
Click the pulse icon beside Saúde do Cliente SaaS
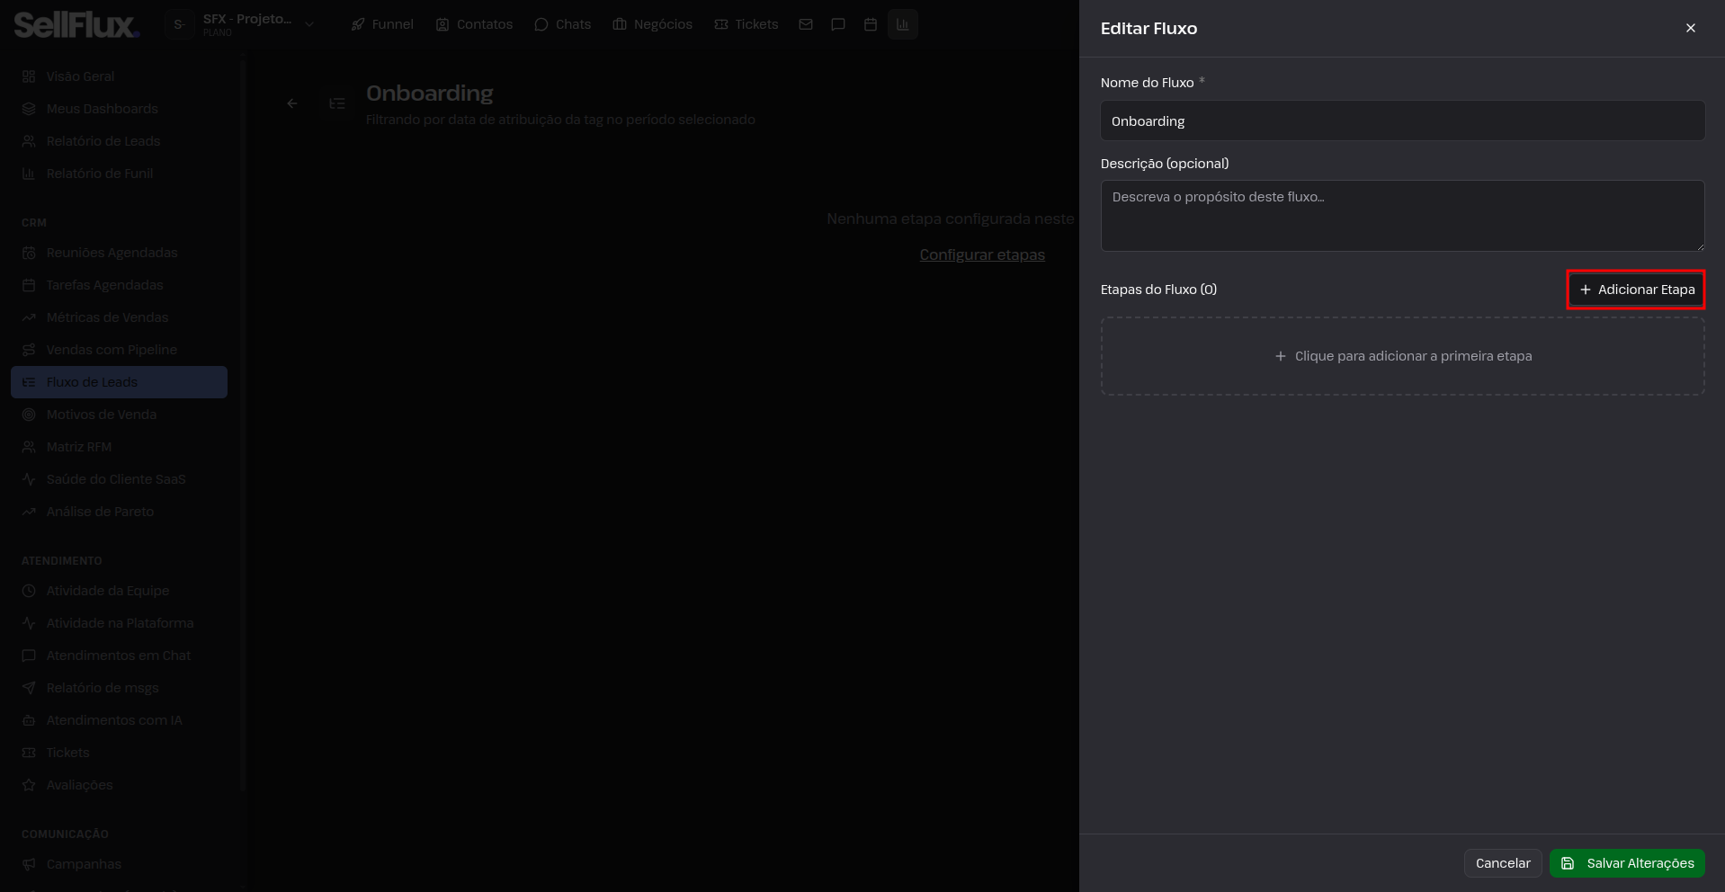(29, 479)
